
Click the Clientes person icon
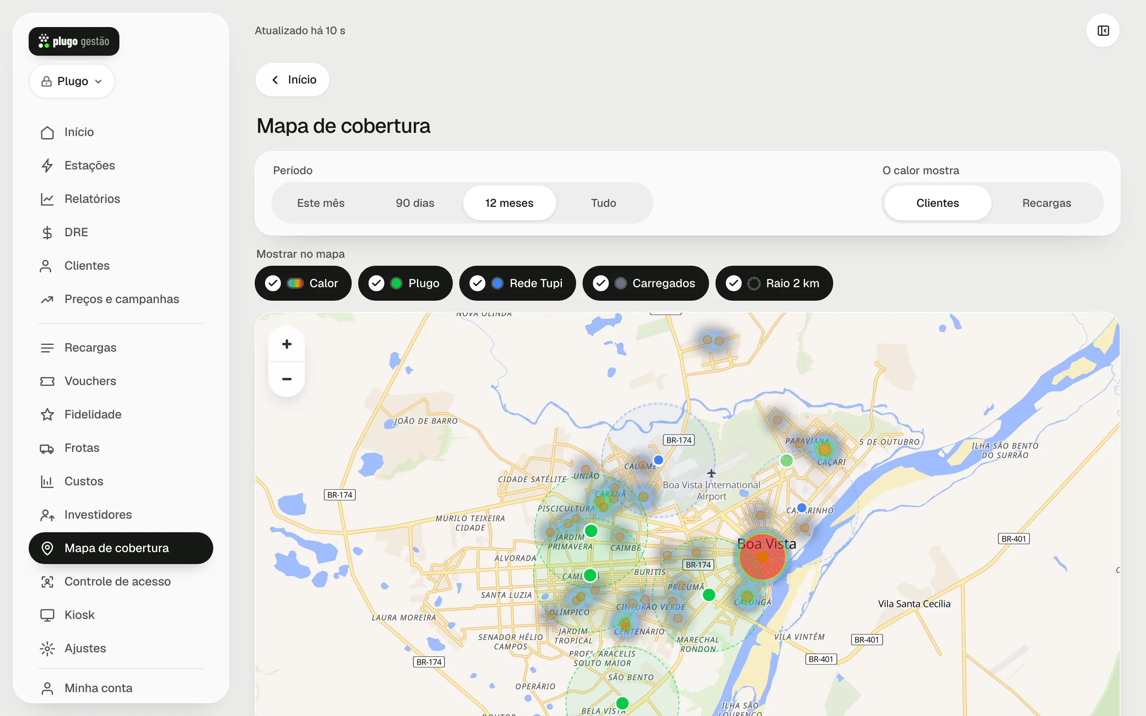pyautogui.click(x=46, y=266)
